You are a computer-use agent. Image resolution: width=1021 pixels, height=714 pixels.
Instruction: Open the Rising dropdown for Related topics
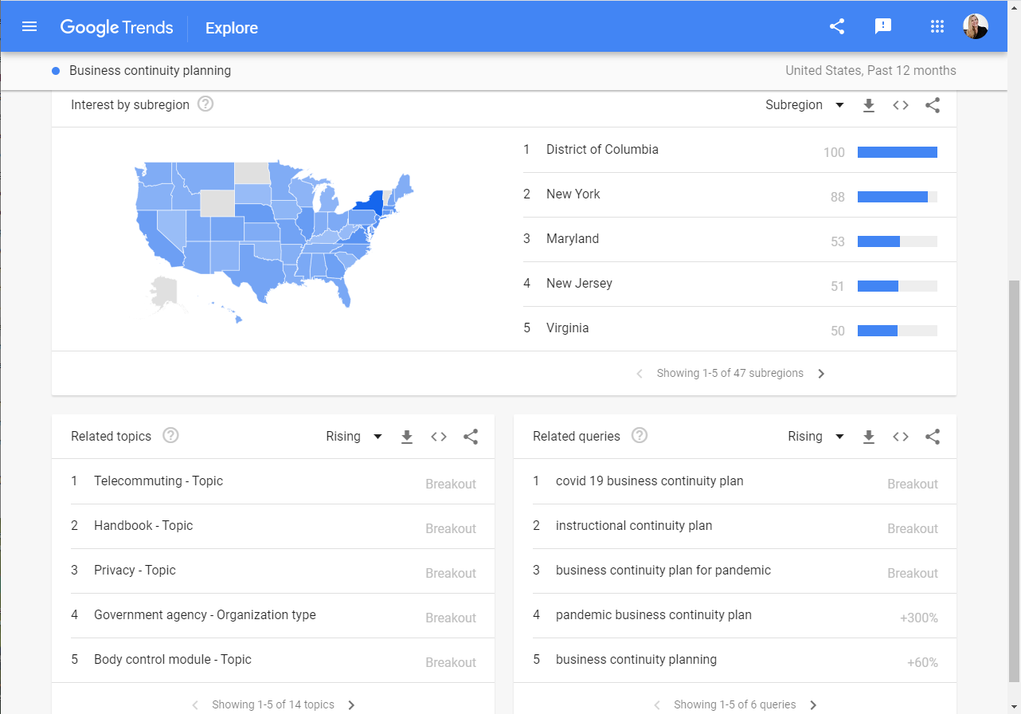click(x=354, y=437)
